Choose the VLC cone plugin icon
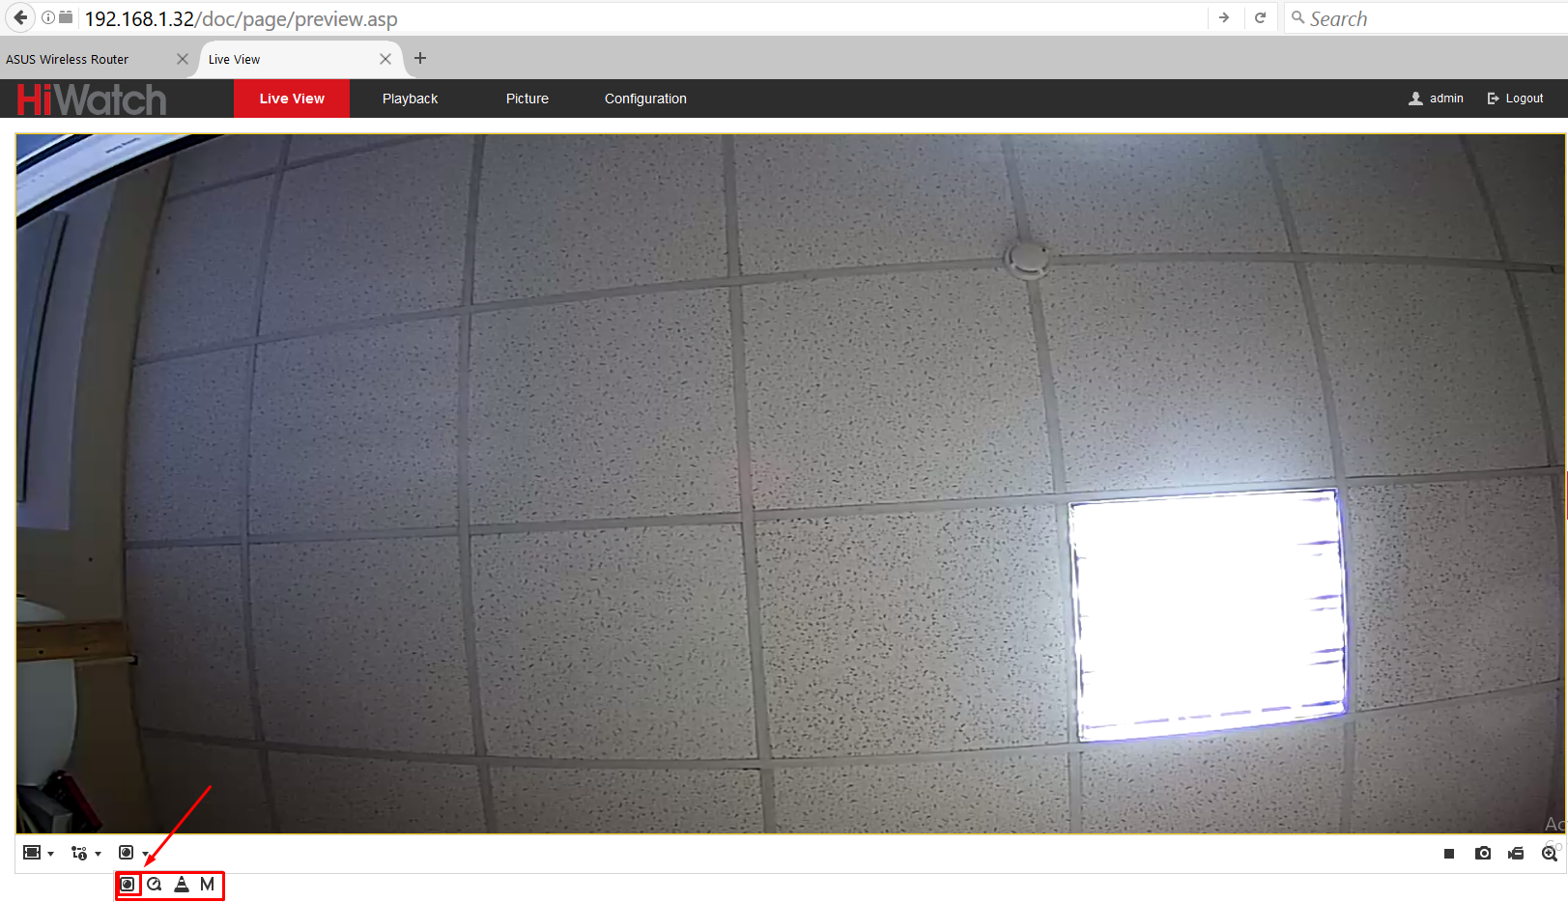The width and height of the screenshot is (1568, 902). point(182,884)
